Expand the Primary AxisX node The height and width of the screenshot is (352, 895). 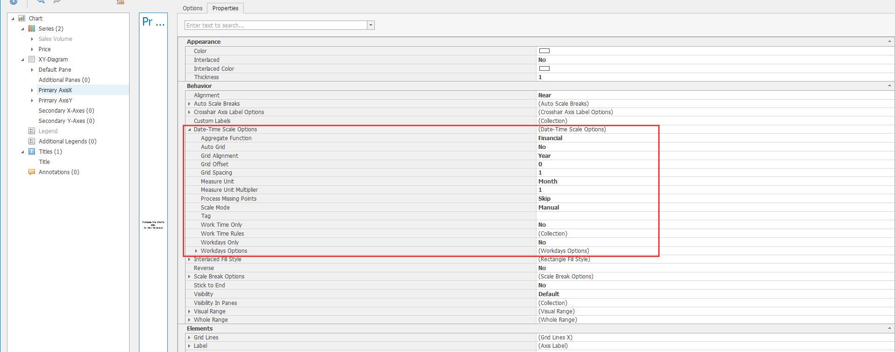[32, 90]
